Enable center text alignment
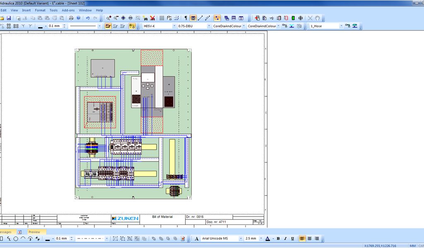This screenshot has height=248, width=424. pyautogui.click(x=309, y=238)
